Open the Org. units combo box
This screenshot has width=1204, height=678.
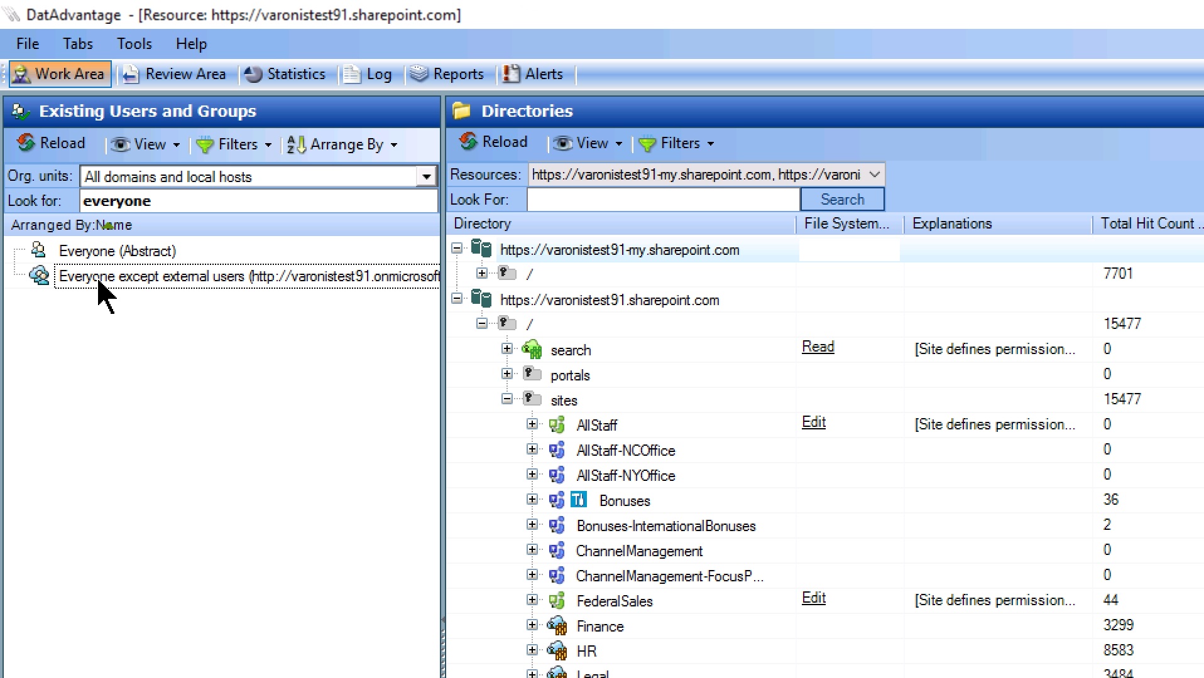[259, 176]
